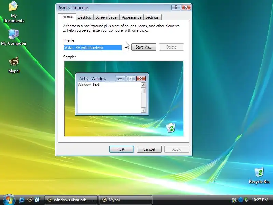Launch Internet Explorer from Quick Launch
The width and height of the screenshot is (273, 205).
[21, 200]
